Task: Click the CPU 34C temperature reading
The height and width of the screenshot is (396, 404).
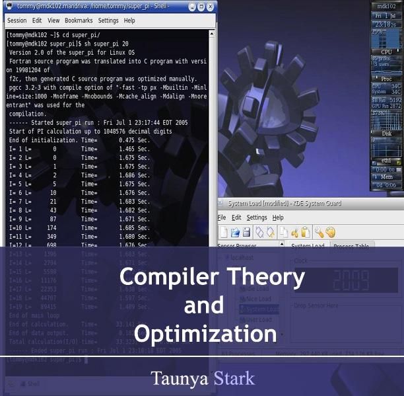Action: (x=386, y=86)
